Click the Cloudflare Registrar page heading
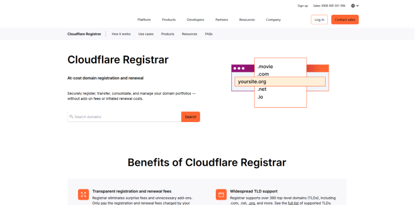Image resolution: width=415 pixels, height=205 pixels. click(x=118, y=59)
